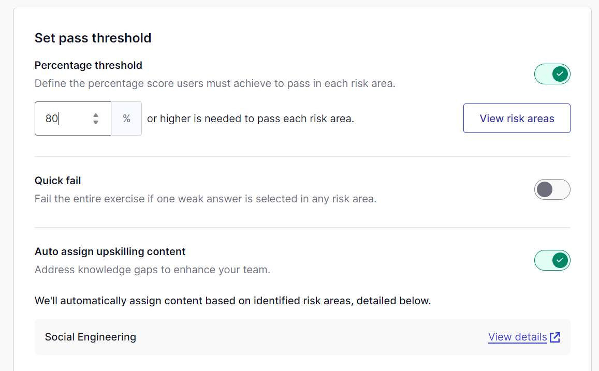Click the Percentage threshold label
Viewport: 599px width, 371px height.
(x=88, y=65)
